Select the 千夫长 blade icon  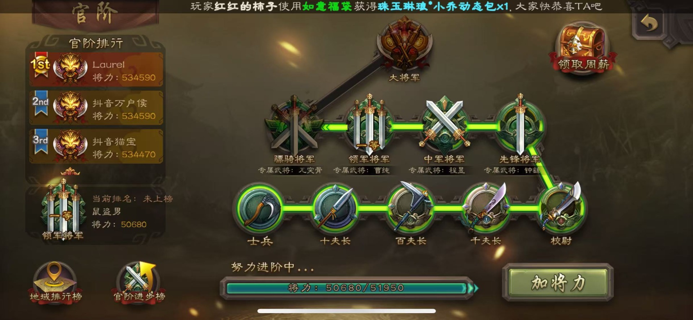(x=486, y=208)
